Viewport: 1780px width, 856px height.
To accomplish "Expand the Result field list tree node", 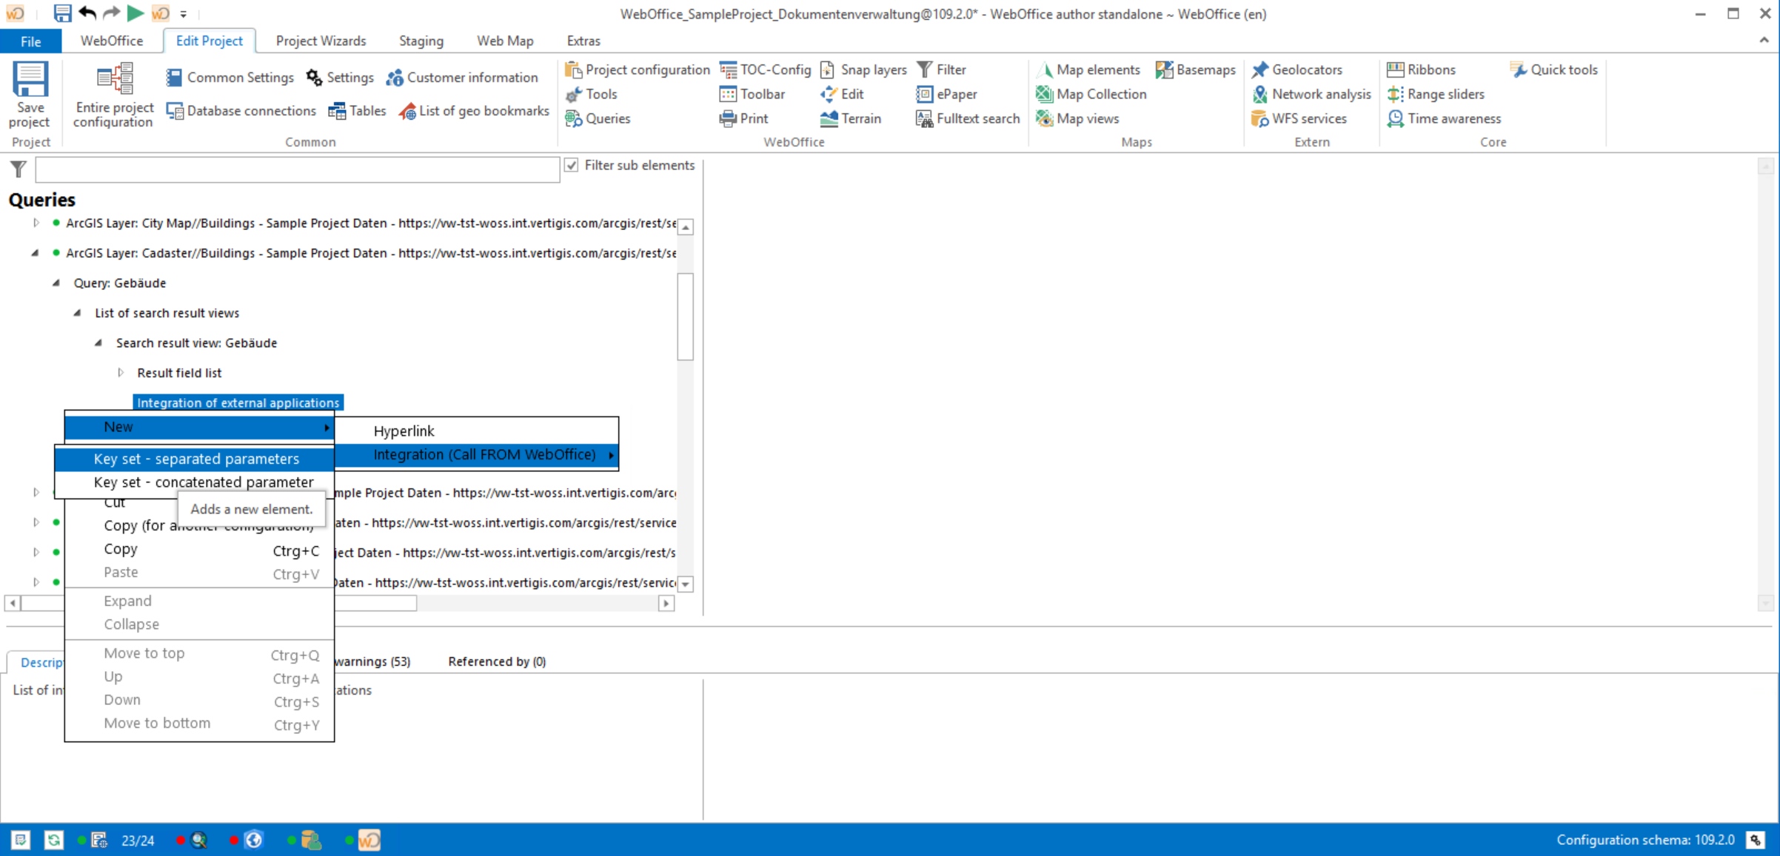I will tap(121, 373).
